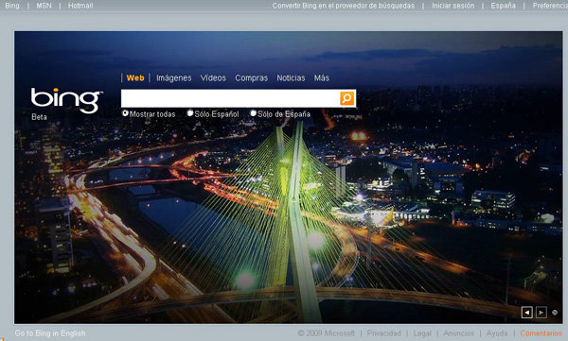Switch to the Web search tab
This screenshot has width=568, height=341.
click(x=135, y=77)
